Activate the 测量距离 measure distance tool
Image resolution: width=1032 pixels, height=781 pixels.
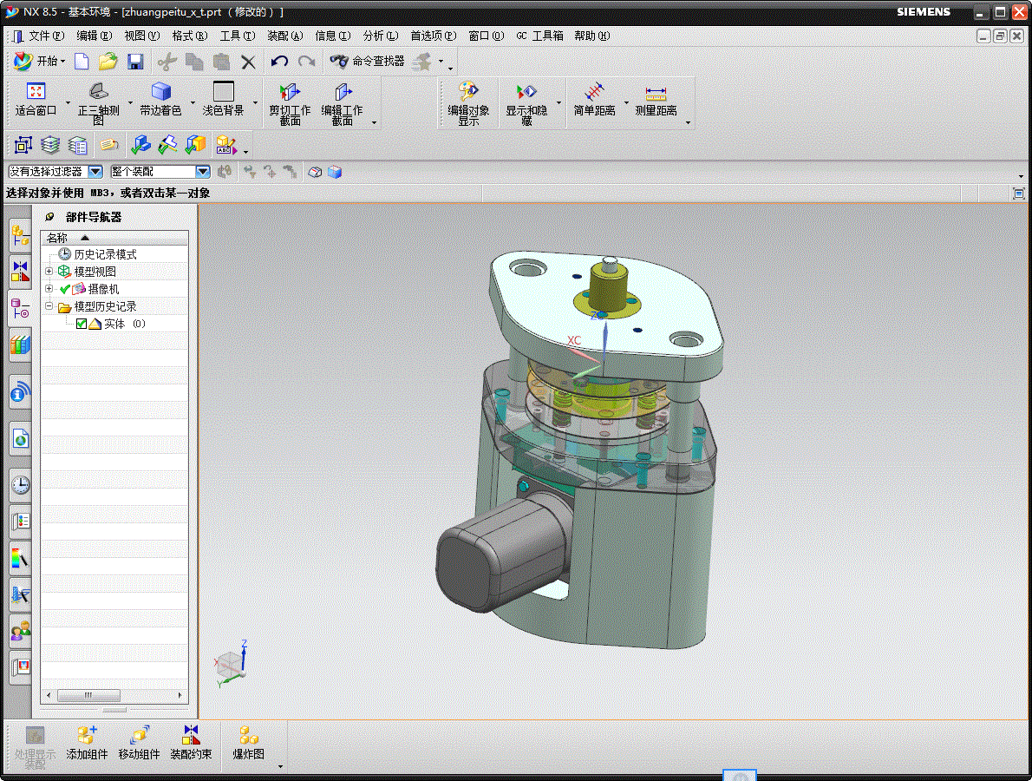656,92
